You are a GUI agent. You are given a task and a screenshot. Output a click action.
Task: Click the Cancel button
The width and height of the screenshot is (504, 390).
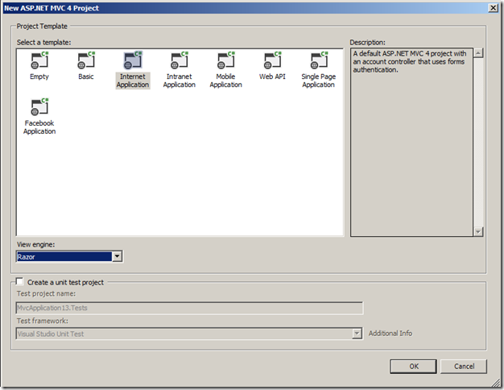click(464, 367)
